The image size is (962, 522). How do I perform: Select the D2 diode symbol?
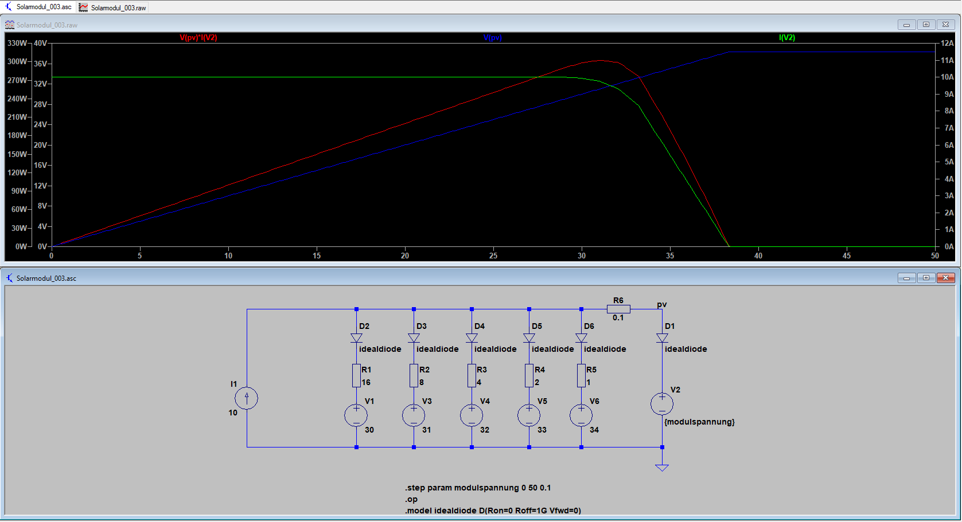coord(356,338)
